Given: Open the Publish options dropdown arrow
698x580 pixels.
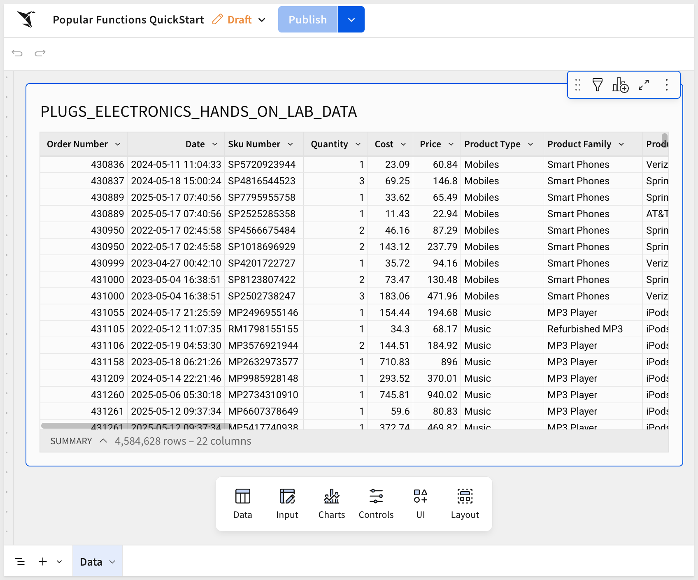Looking at the screenshot, I should point(351,20).
